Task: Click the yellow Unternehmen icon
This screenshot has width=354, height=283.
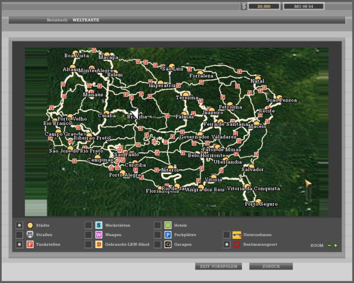Action: click(x=237, y=235)
